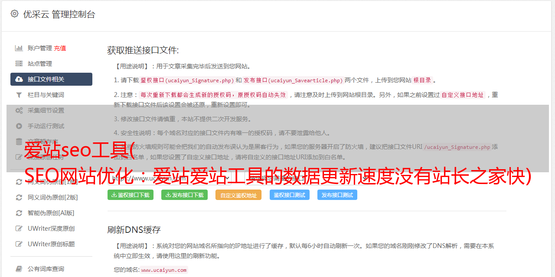Click the red 每次重新下载都会生成新的授权码 notice
This screenshot has height=277, width=555.
click(213, 95)
